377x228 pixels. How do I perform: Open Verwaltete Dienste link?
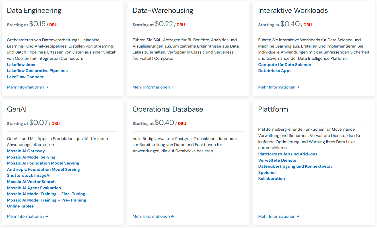[x=277, y=160]
